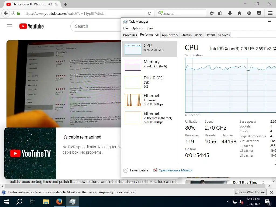Click the horizontal scrollbar right arrow

269,186
